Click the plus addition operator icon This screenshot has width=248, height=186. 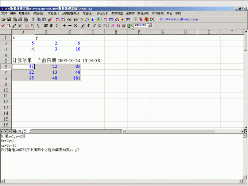pos(64,26)
